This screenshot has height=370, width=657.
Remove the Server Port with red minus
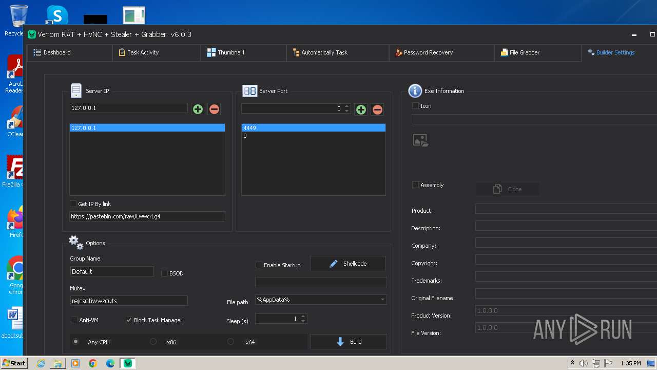point(377,109)
